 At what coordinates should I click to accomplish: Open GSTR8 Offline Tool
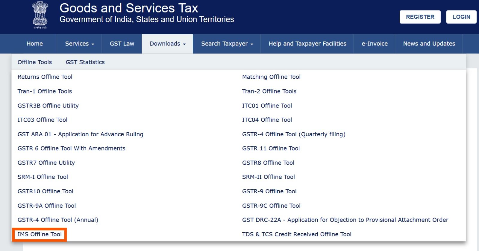click(268, 163)
